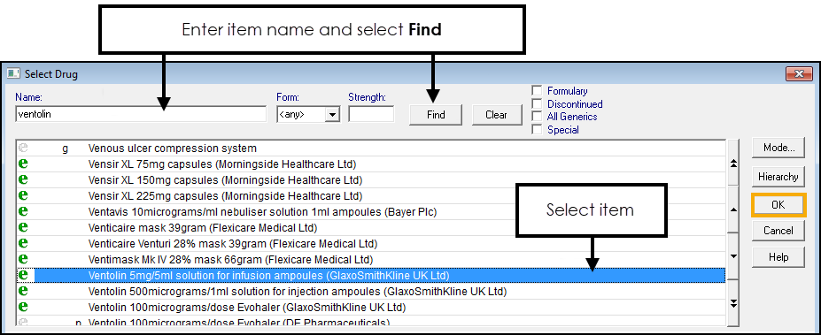Confirm selection with the OK button
This screenshot has height=335, width=821.
click(x=778, y=205)
